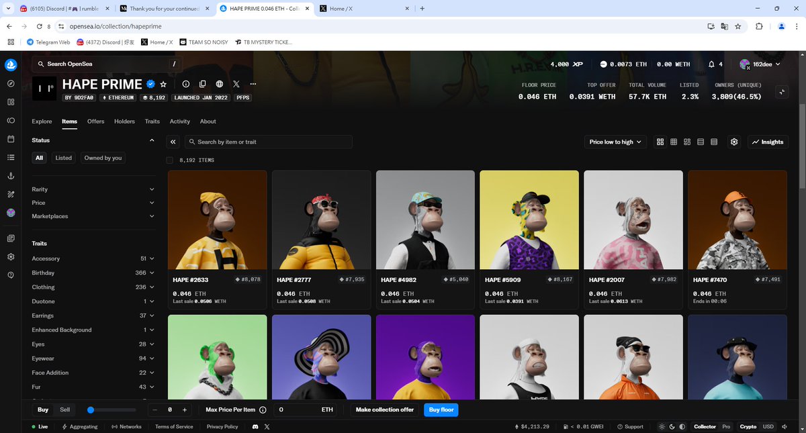The height and width of the screenshot is (433, 806).
Task: Open sidebar settings gear icon
Action: [11, 256]
